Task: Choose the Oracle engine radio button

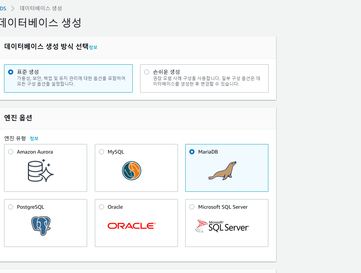Action: [x=101, y=207]
